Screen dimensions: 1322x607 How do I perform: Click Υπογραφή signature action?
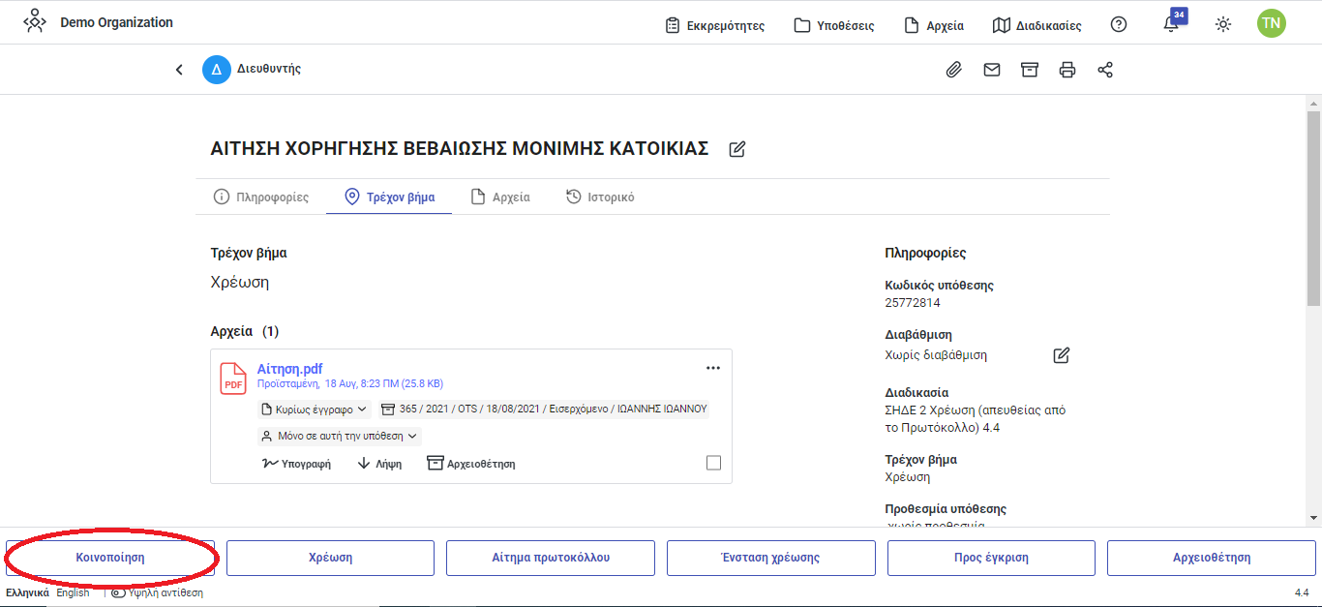point(296,464)
